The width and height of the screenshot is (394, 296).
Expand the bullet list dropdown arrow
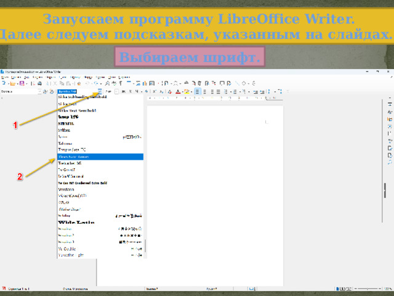pyautogui.click(x=231, y=92)
